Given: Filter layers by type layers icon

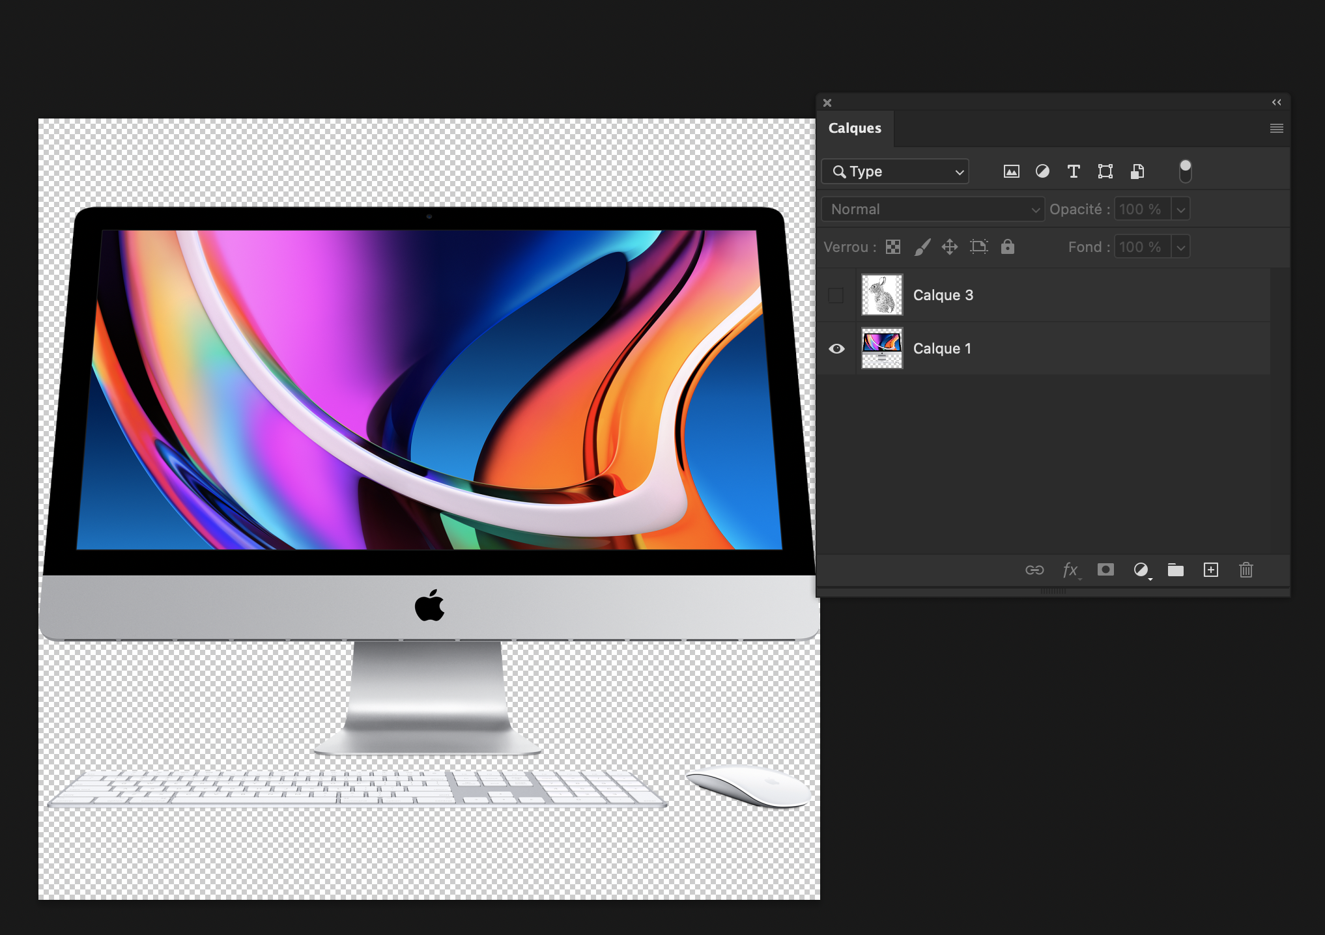Looking at the screenshot, I should [1074, 171].
